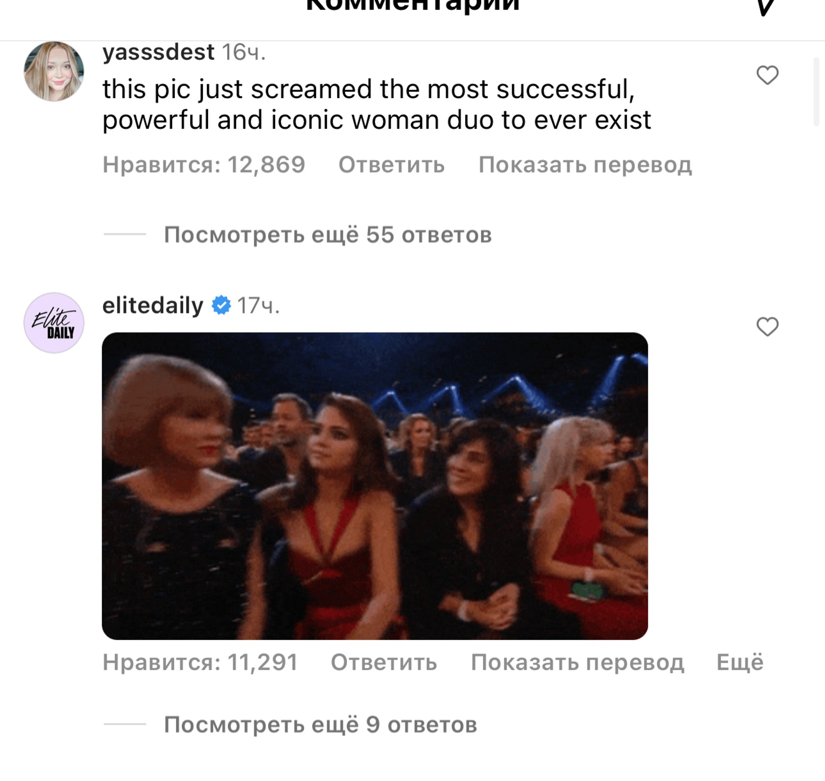Show translation of yasssdest's comment

[584, 165]
